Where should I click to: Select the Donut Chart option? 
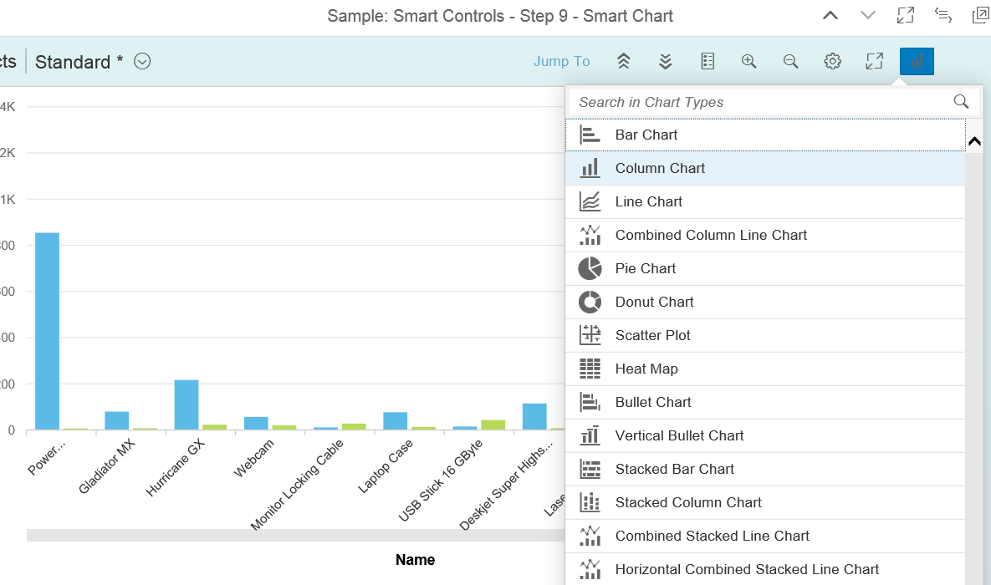point(654,302)
